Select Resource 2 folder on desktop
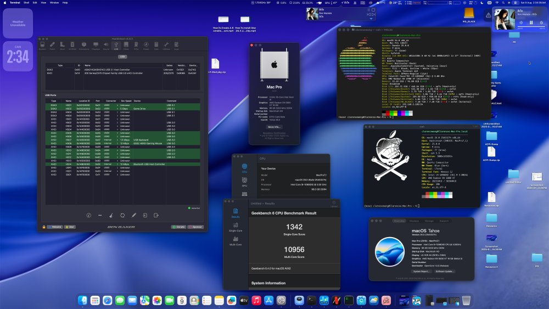This screenshot has height=309, width=549. coord(491,261)
